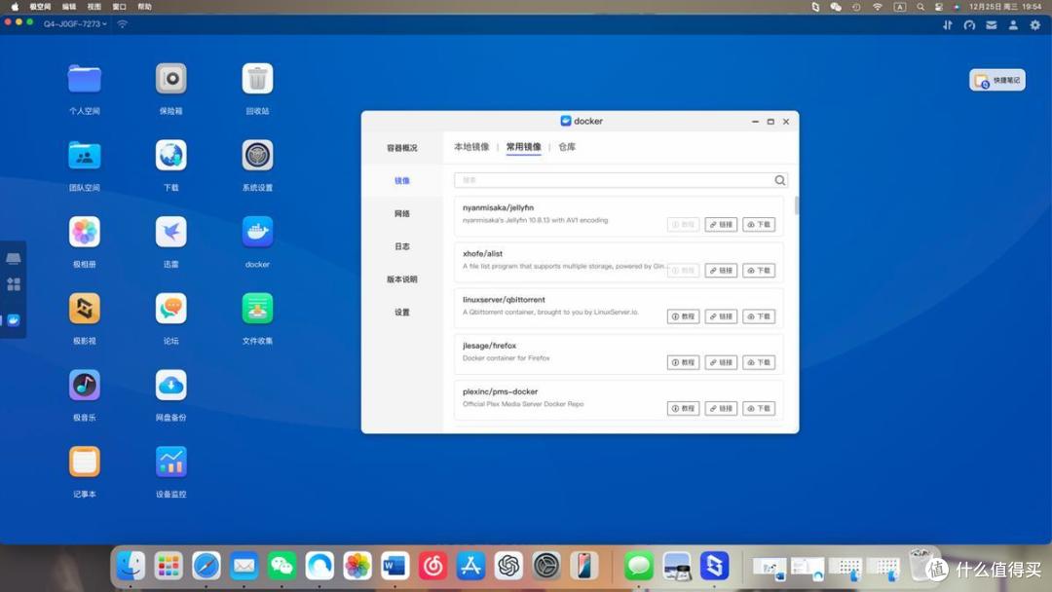This screenshot has height=592, width=1052.
Task: Focus the docker image search field
Action: coord(620,180)
